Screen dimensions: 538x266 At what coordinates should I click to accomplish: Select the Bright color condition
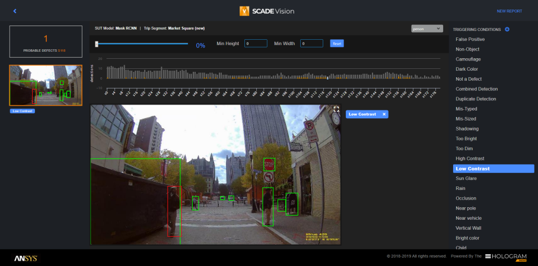pyautogui.click(x=467, y=238)
